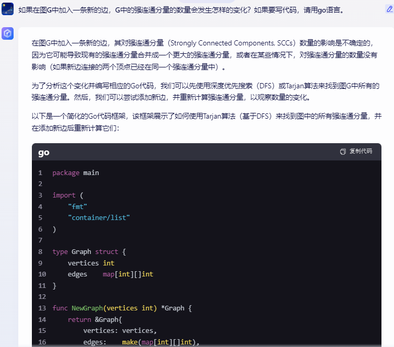This screenshot has height=347, width=394.
Task: Click the 复制代码 button
Action: click(x=356, y=151)
